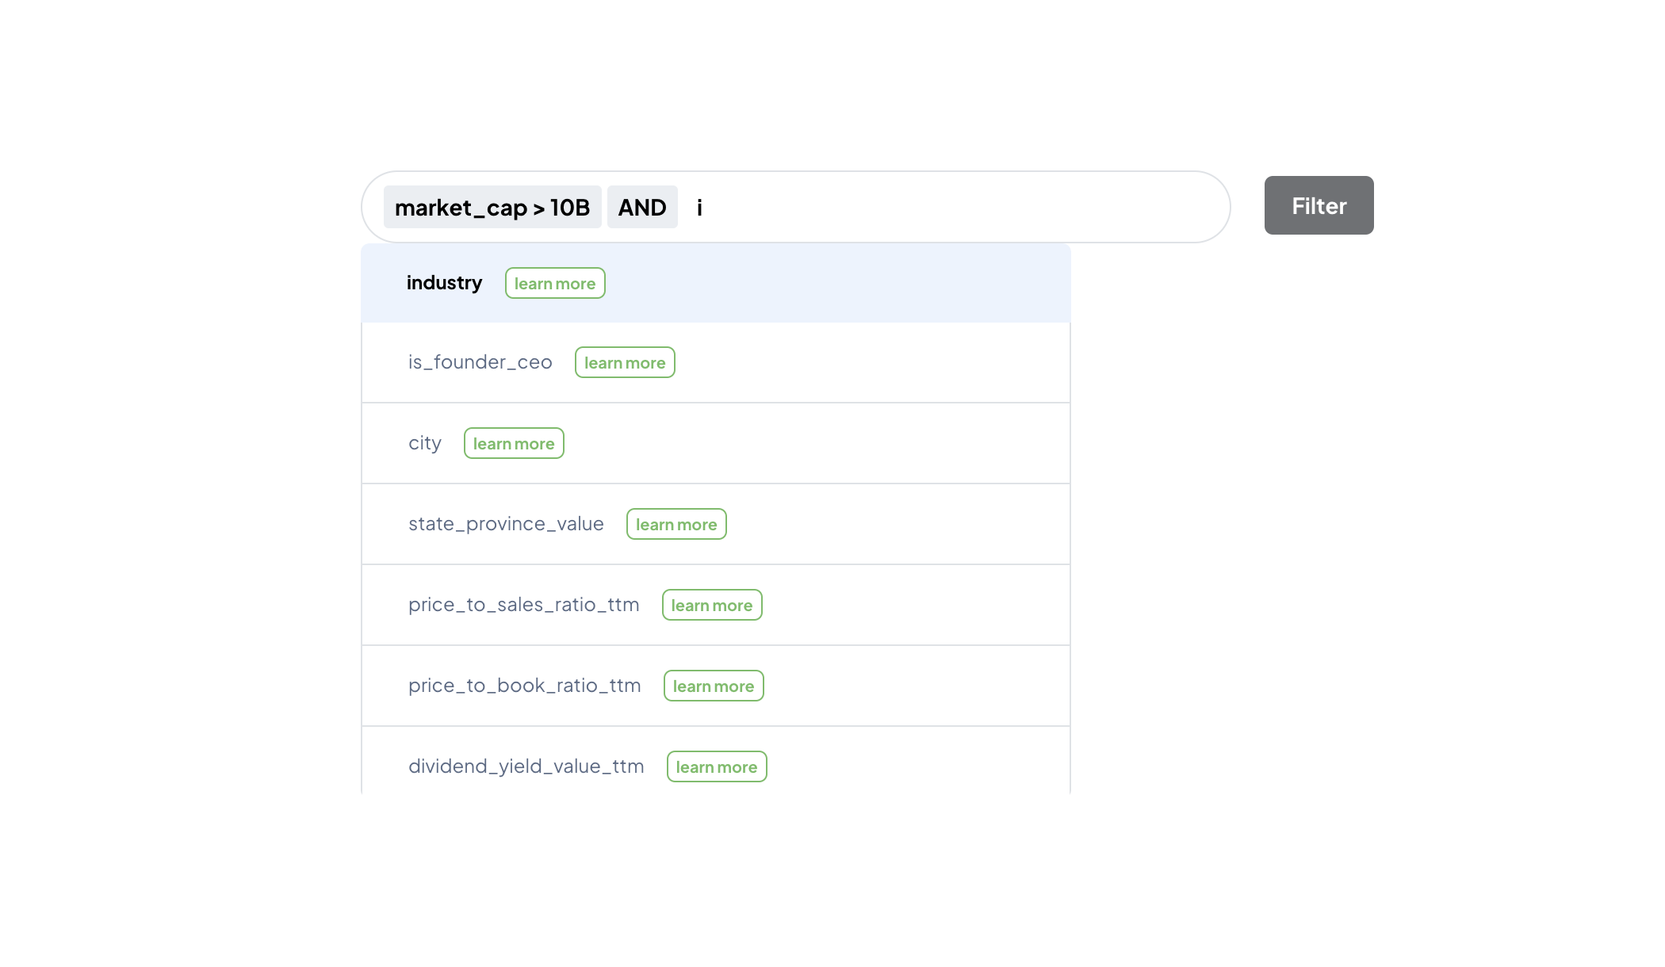The image size is (1665, 967).
Task: Open learn more for is_founder_ceo
Action: pos(625,362)
